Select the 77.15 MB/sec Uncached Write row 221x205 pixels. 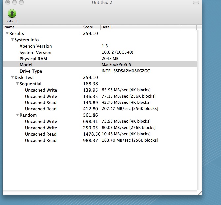pyautogui.click(x=100, y=96)
